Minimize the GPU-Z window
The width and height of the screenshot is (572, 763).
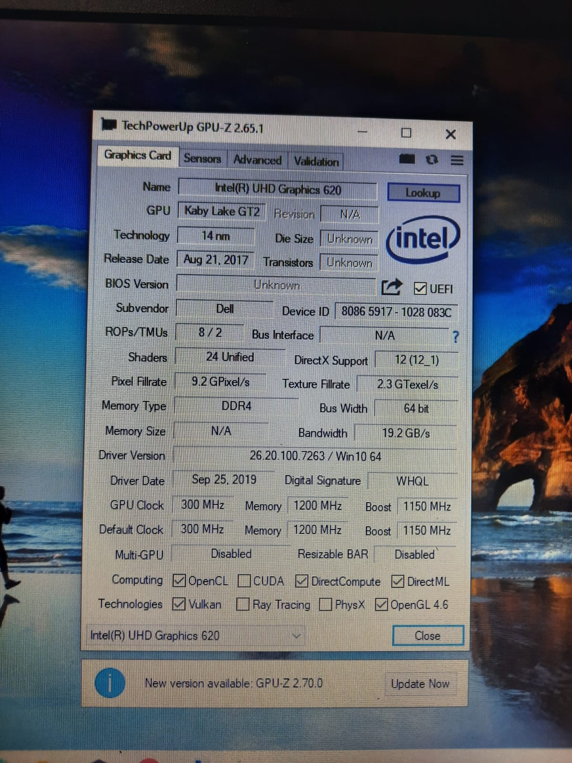[x=362, y=132]
